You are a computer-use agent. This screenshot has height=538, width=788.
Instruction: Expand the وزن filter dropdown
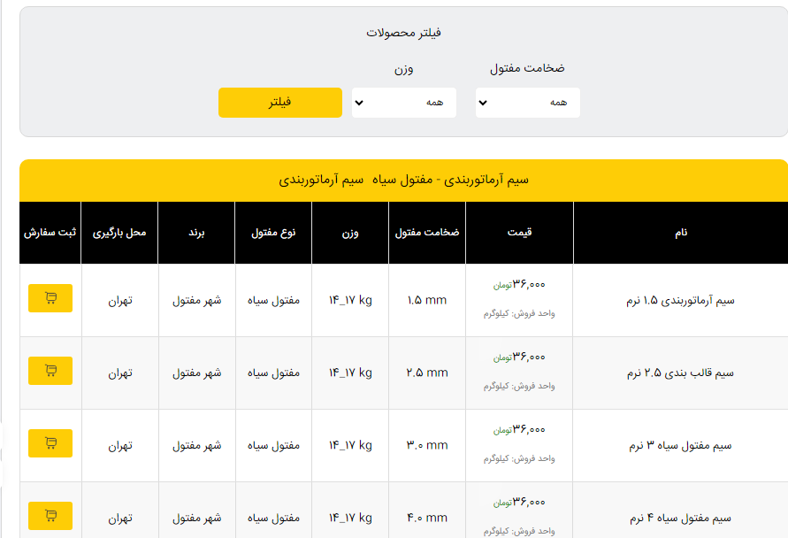(x=403, y=103)
